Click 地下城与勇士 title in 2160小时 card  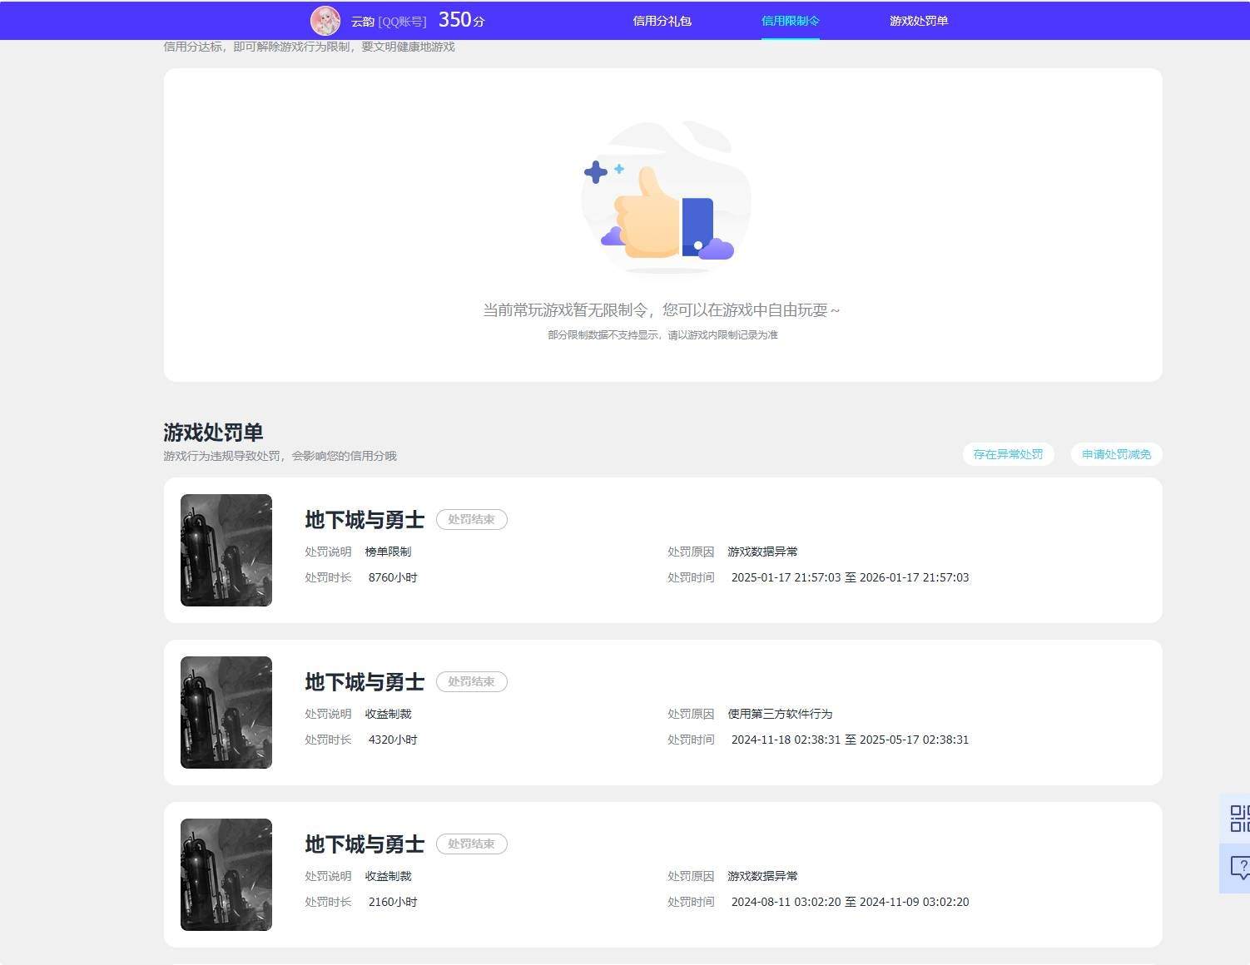[x=365, y=844]
